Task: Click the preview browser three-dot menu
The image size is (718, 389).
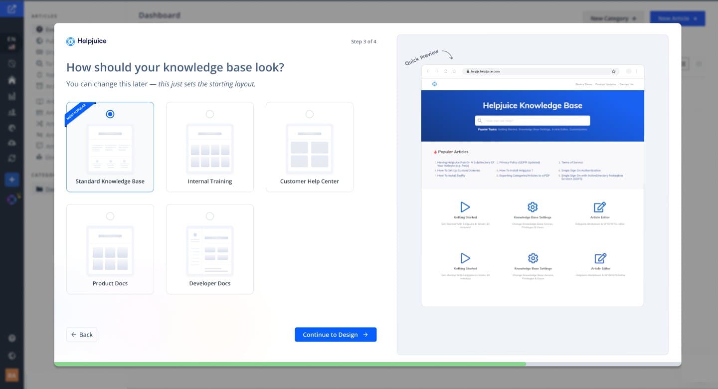Action: coord(637,71)
